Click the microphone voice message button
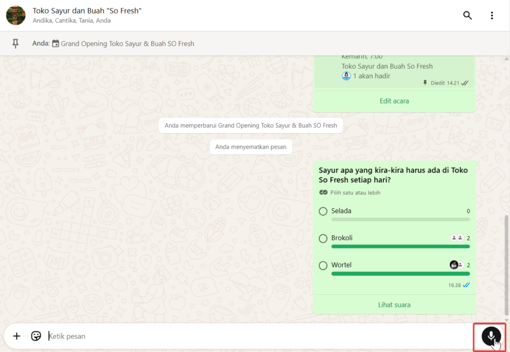The width and height of the screenshot is (510, 352). pos(491,336)
